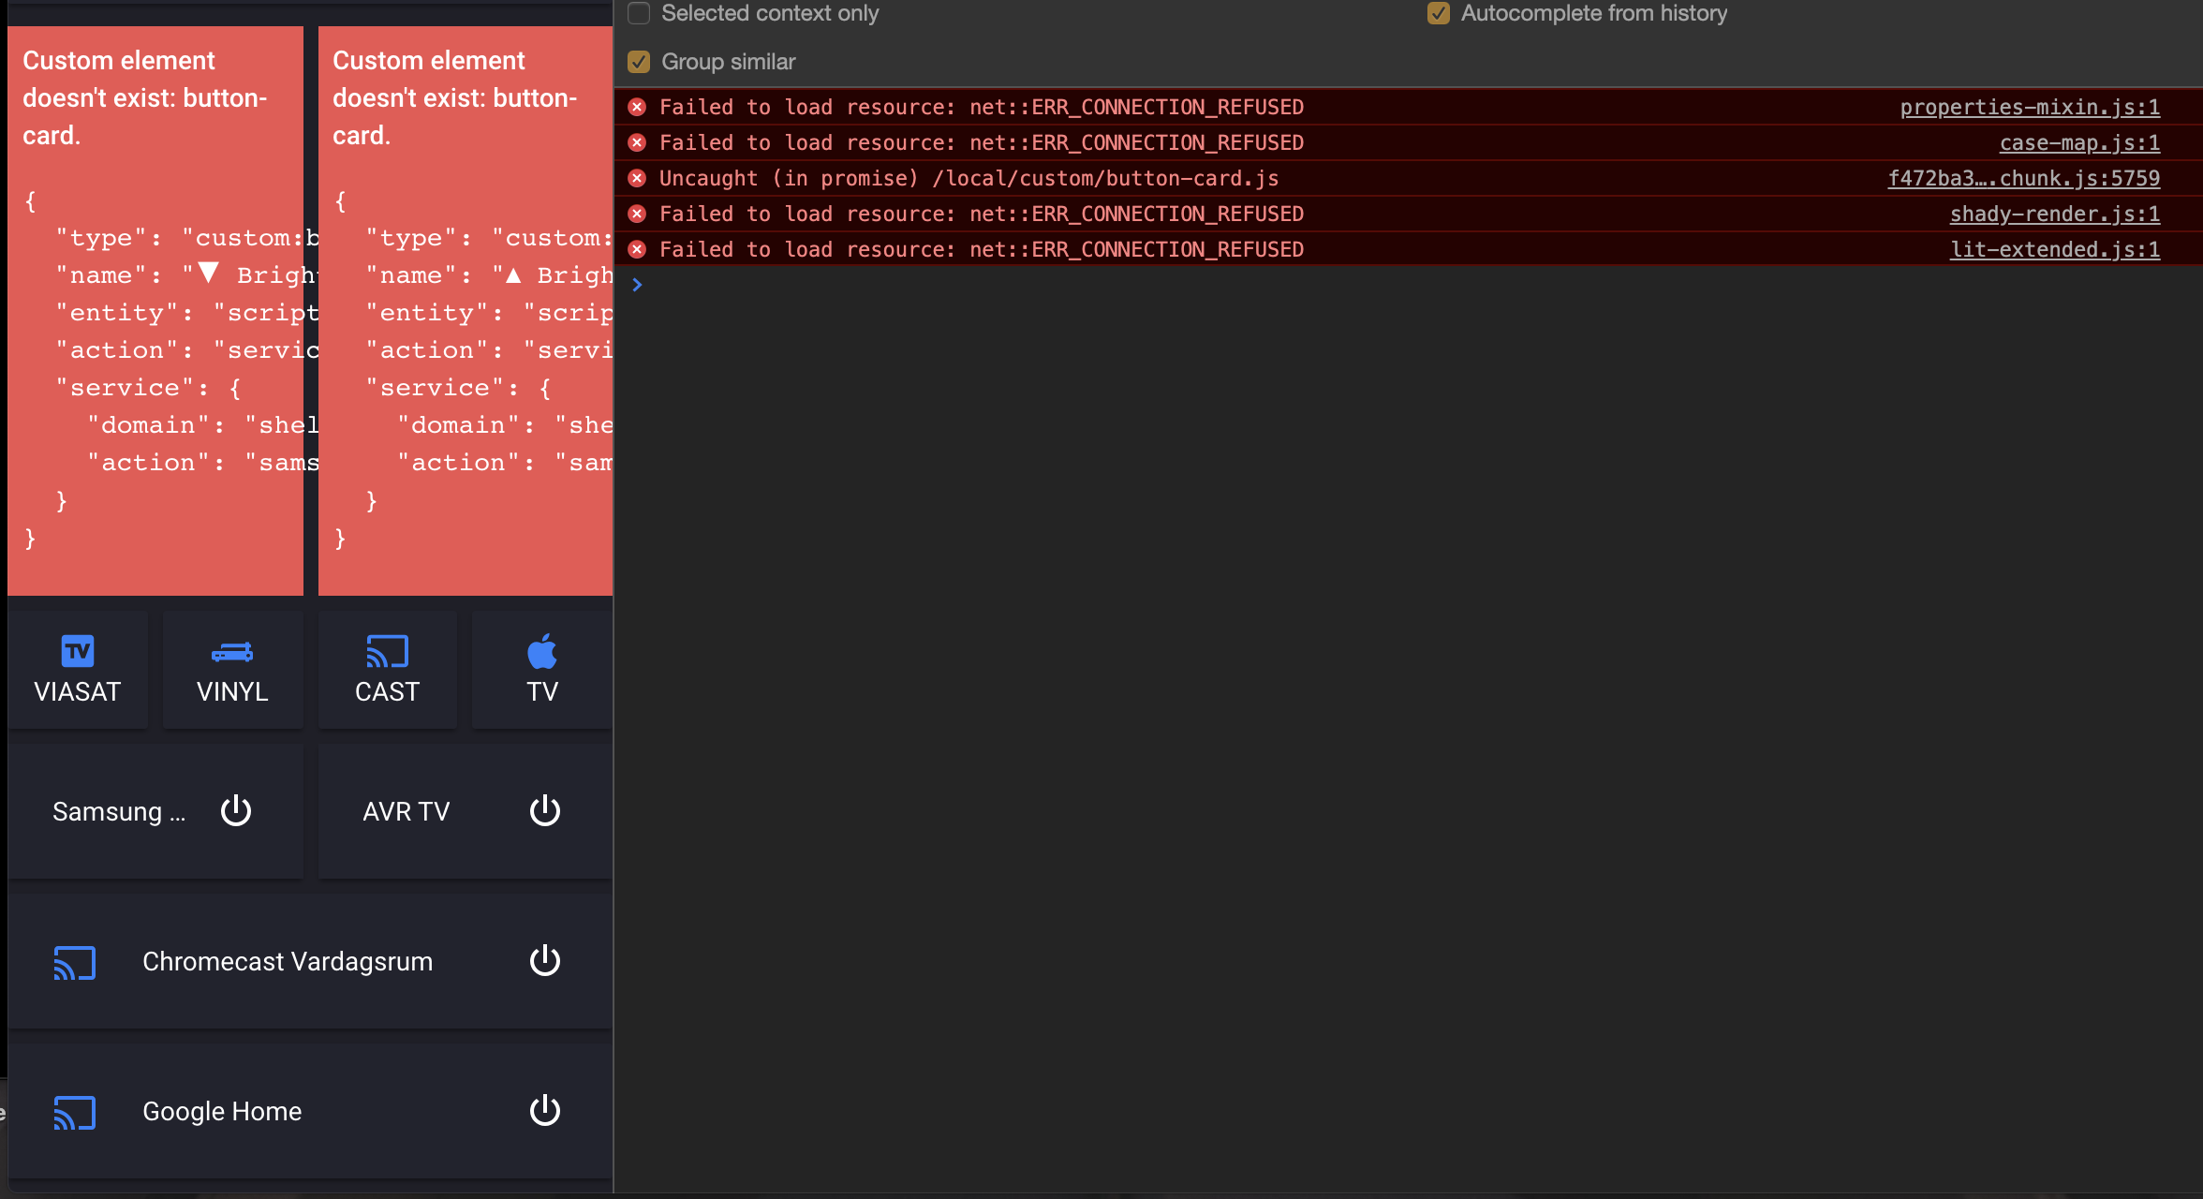Image resolution: width=2203 pixels, height=1199 pixels.
Task: Toggle Google Home power icon
Action: [545, 1110]
